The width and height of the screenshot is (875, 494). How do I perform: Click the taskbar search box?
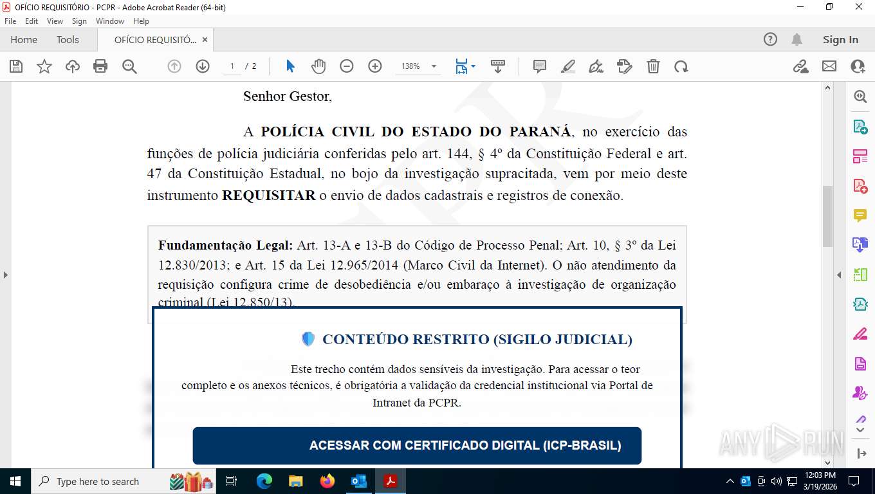(x=124, y=481)
